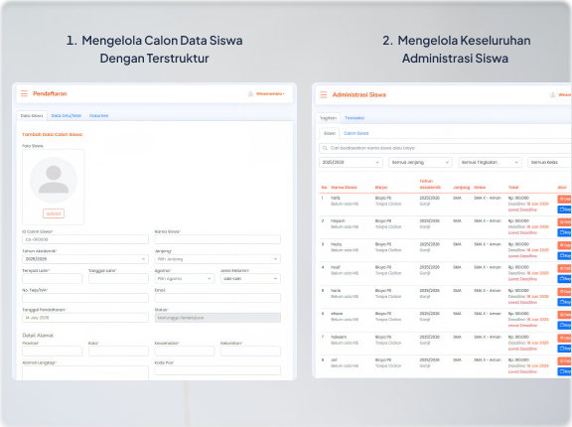Click blue action button in first table row
572x427 pixels.
564,210
